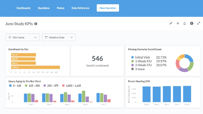Click the share dashboard icon
Viewport: 203px width, 114px height.
[x=185, y=23]
